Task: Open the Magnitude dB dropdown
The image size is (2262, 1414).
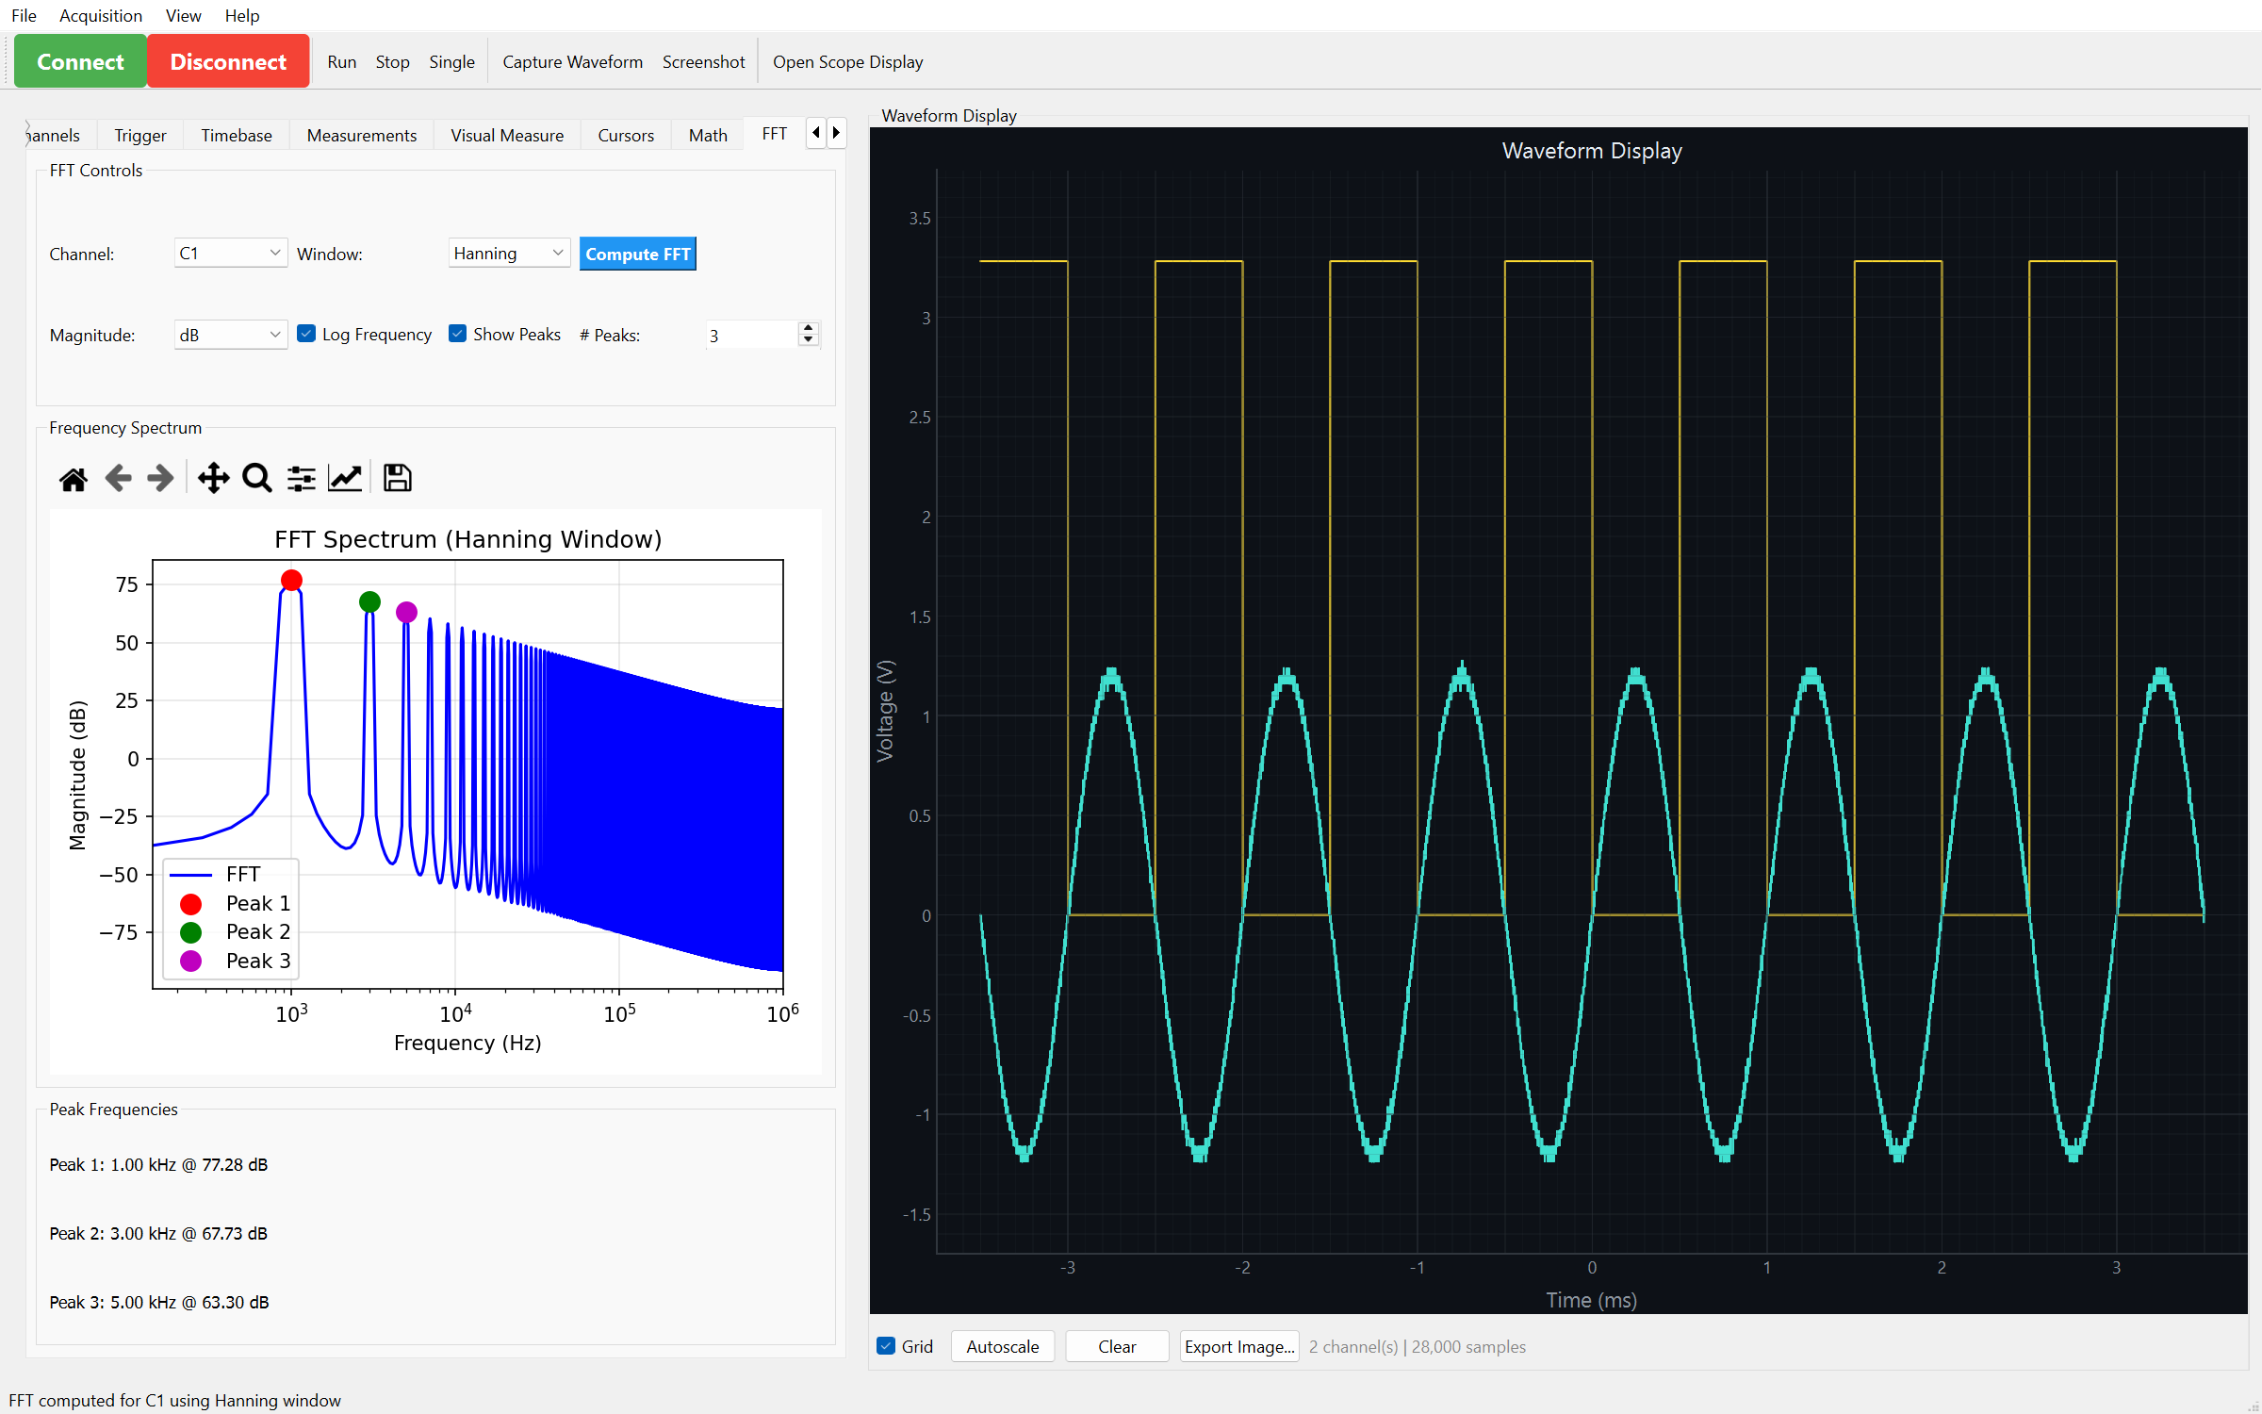Action: click(x=230, y=335)
